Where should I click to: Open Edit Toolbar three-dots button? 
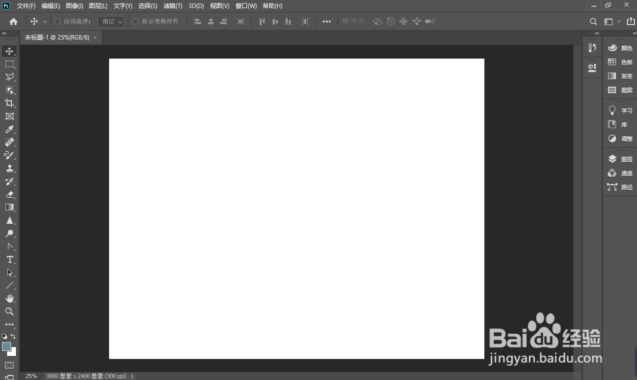point(10,324)
